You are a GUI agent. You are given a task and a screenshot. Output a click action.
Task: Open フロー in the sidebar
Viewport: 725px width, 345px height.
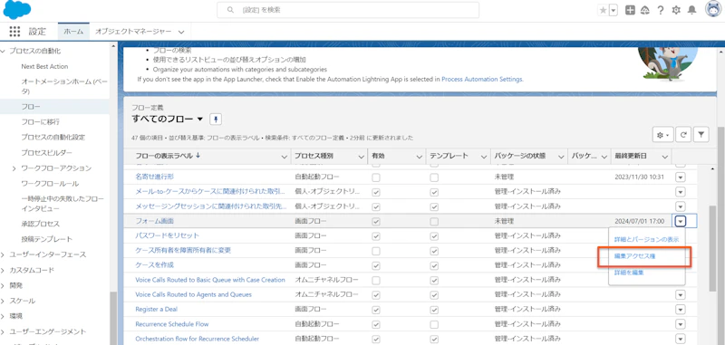coord(31,107)
